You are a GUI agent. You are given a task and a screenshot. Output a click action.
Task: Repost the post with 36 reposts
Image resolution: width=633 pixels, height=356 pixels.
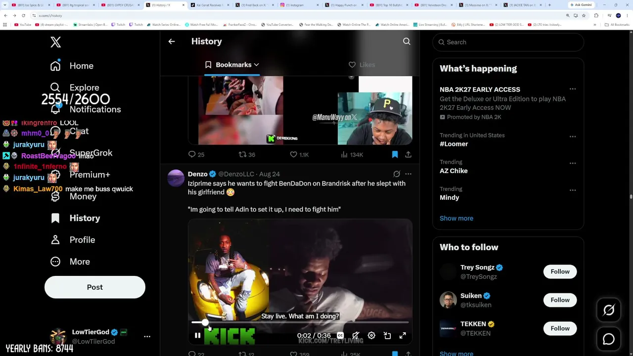[x=247, y=155]
